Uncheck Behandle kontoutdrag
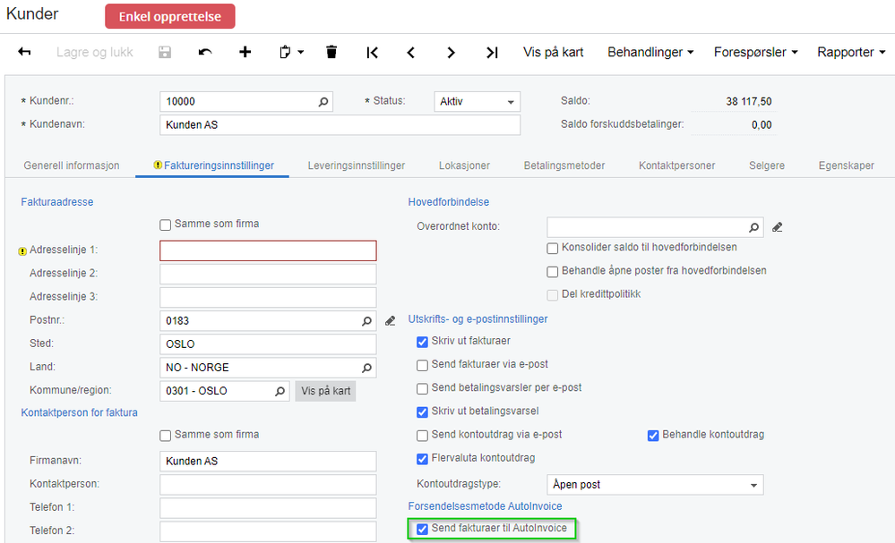The width and height of the screenshot is (895, 543). [x=653, y=436]
